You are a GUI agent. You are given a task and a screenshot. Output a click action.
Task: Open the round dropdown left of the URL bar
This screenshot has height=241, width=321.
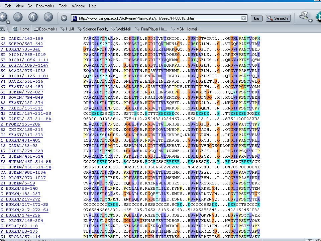click(x=64, y=18)
